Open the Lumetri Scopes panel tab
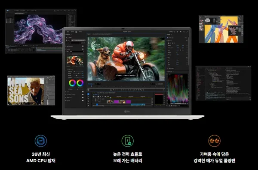258x170 pixels. (169, 72)
